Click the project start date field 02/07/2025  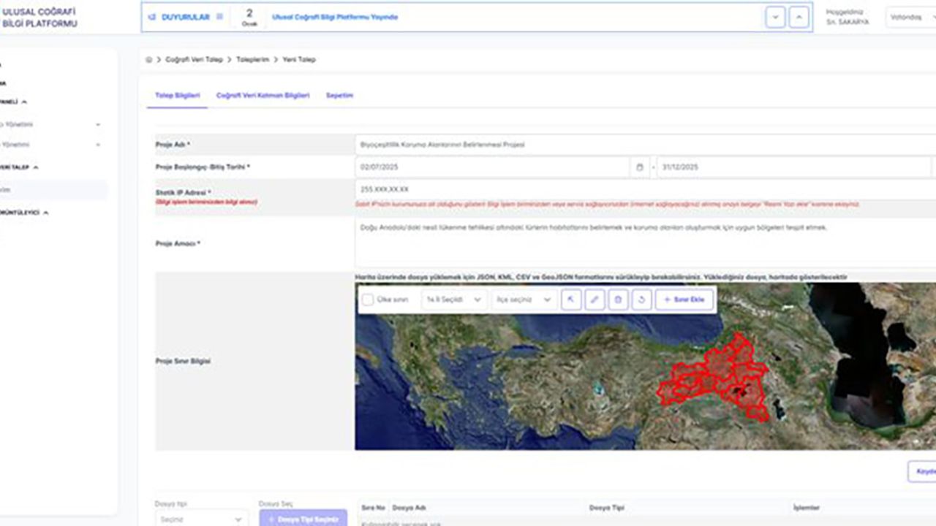(493, 167)
